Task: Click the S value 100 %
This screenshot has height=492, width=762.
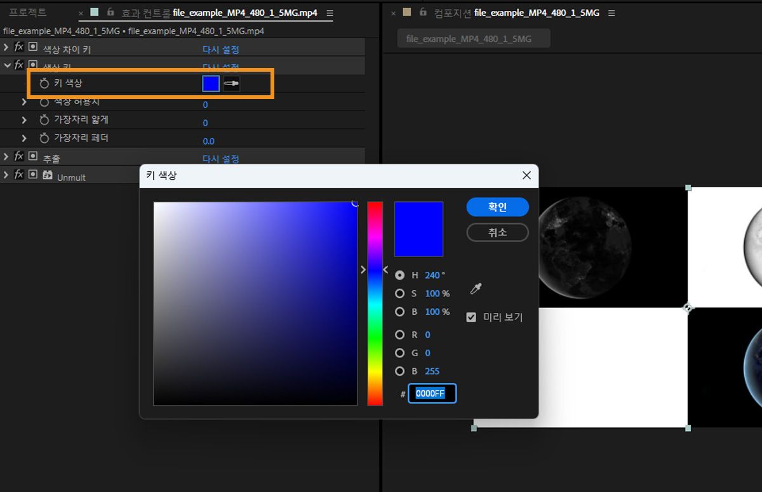Action: tap(437, 293)
